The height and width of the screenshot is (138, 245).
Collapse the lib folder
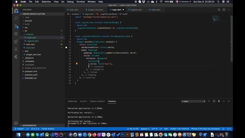[26, 31]
